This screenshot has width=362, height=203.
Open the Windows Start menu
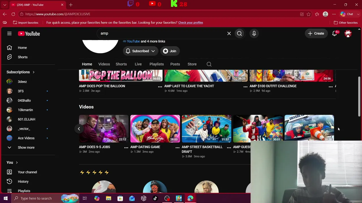click(x=5, y=198)
